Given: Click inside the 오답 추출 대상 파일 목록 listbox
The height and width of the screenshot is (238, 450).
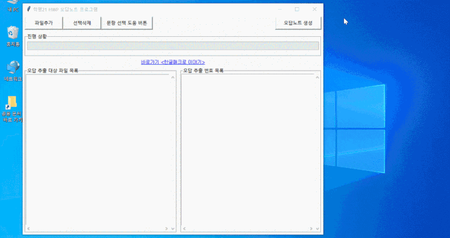Looking at the screenshot, I should (98, 150).
